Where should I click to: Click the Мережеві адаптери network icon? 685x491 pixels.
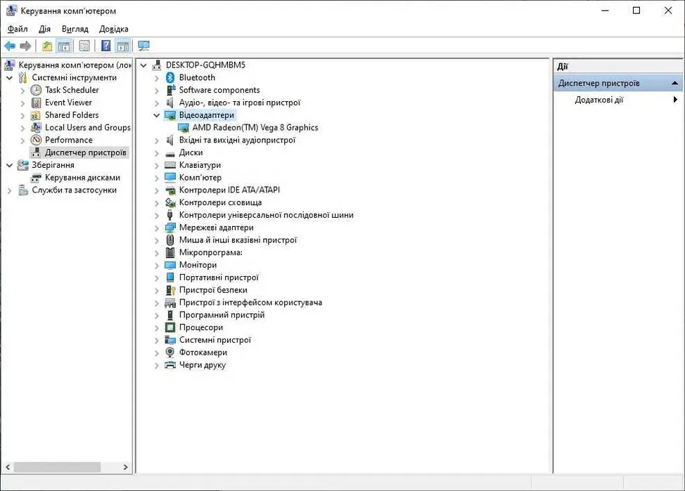[170, 228]
